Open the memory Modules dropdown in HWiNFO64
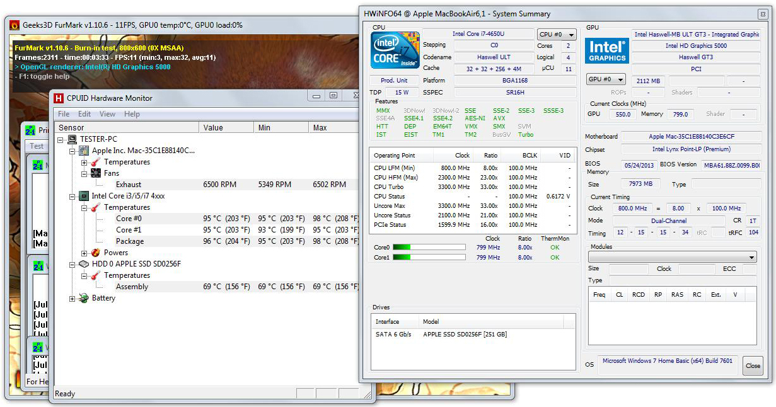Viewport: 776px width, 407px height. (x=673, y=257)
